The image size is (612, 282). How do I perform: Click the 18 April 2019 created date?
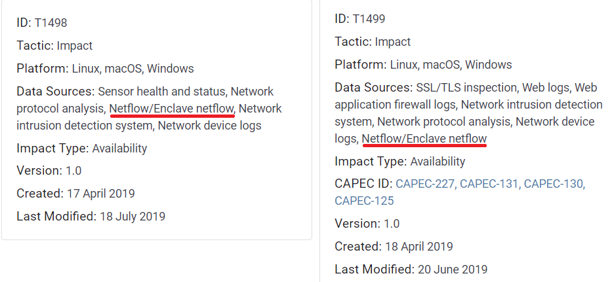point(418,247)
